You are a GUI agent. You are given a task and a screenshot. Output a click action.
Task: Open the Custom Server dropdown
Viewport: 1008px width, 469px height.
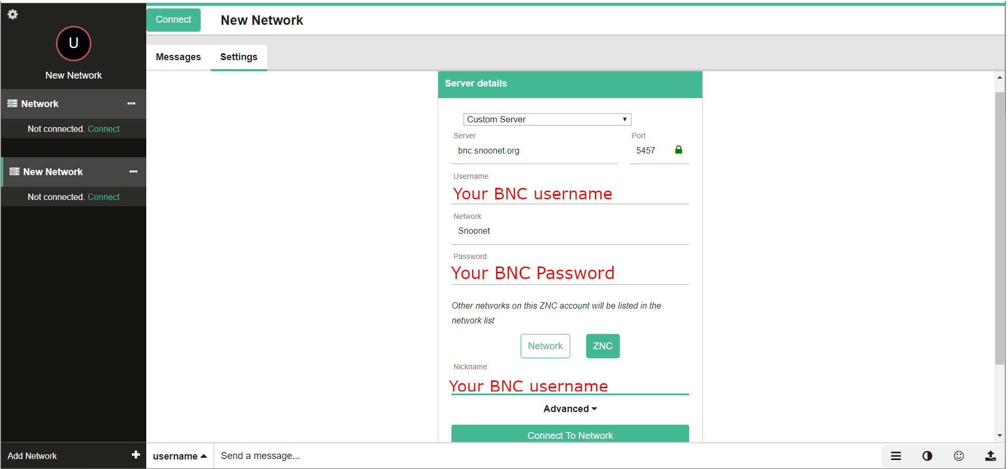pos(547,119)
